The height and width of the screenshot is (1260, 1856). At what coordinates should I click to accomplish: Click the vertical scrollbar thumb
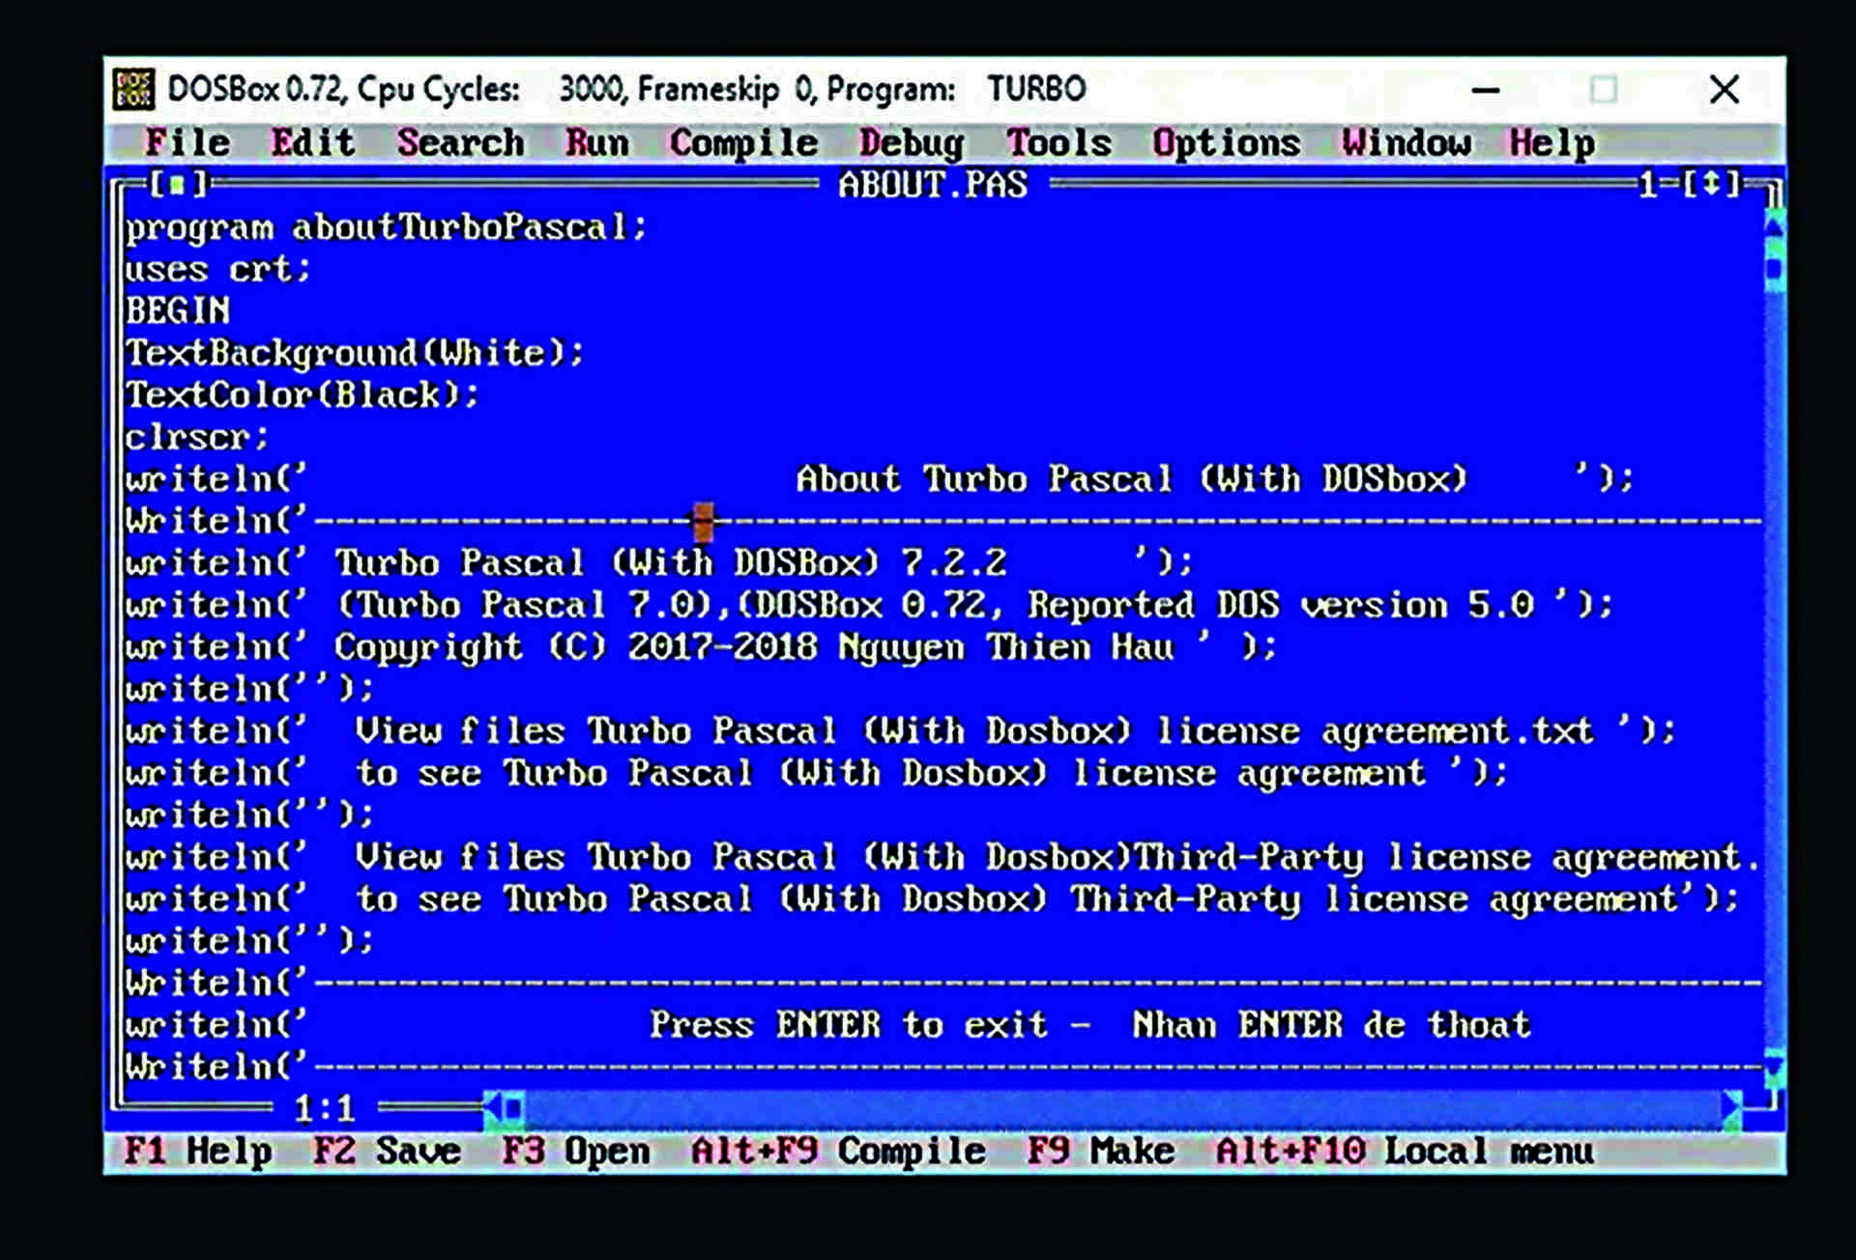pos(1774,268)
